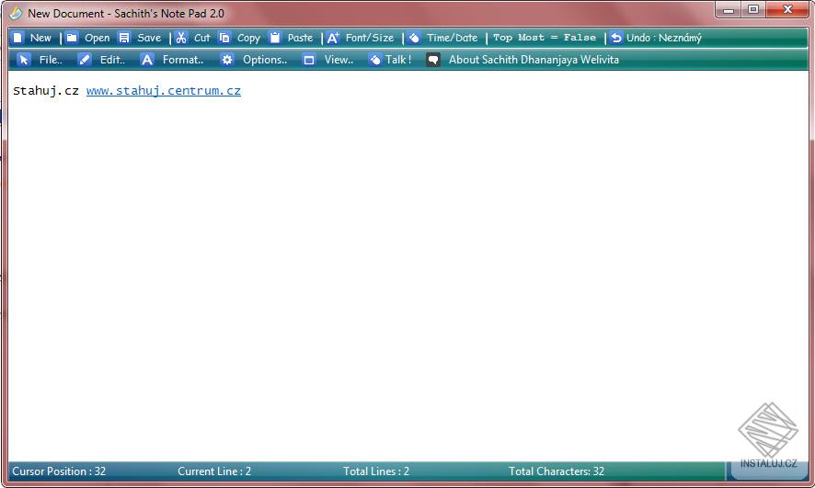Image resolution: width=815 pixels, height=488 pixels.
Task: Toggle Top Most = False setting
Action: [x=545, y=38]
